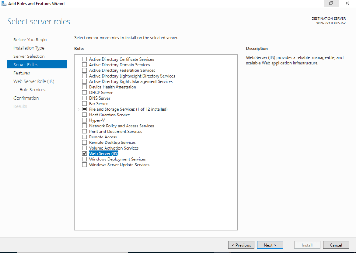Enable the Device Health Attestation checkbox

[x=84, y=87]
